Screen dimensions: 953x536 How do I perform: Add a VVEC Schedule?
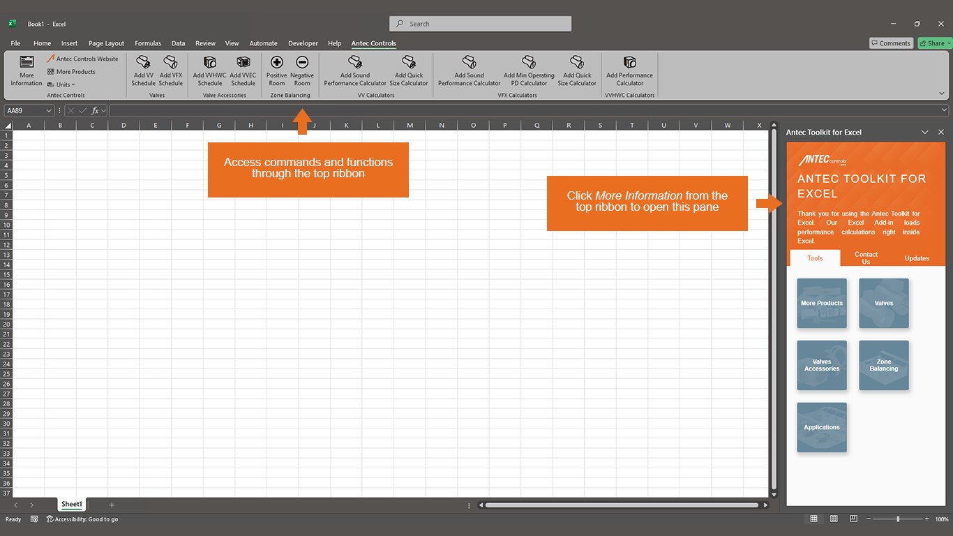coord(243,71)
